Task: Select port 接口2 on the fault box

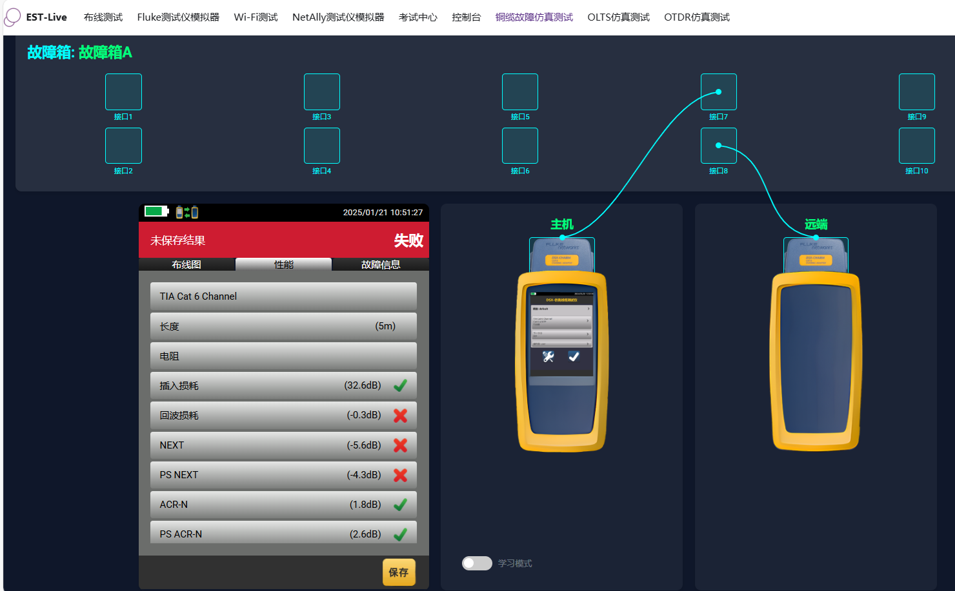Action: (123, 146)
